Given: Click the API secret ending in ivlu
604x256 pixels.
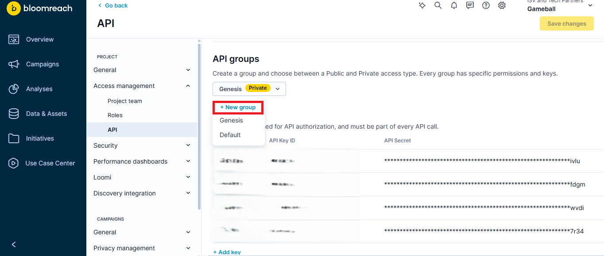Looking at the screenshot, I should point(482,161).
